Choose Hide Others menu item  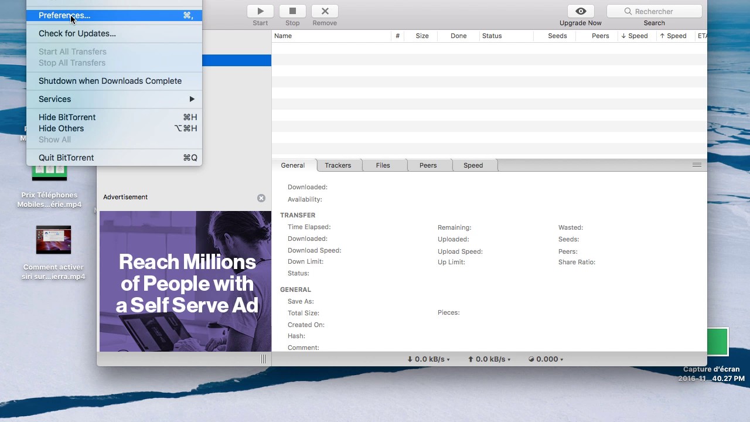[x=114, y=128]
